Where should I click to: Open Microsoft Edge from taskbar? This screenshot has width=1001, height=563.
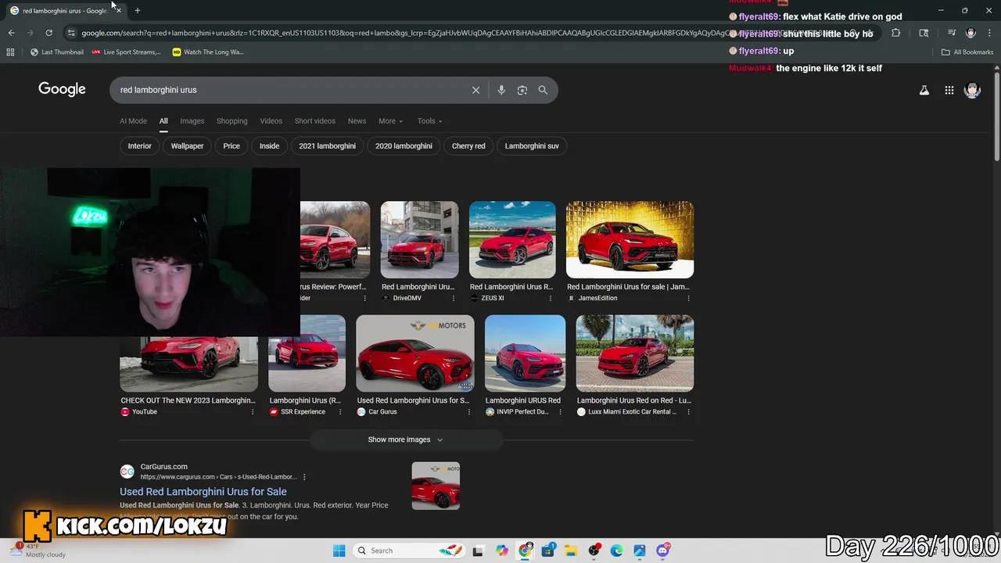[x=616, y=550]
